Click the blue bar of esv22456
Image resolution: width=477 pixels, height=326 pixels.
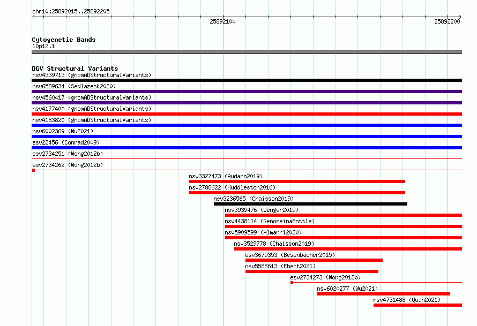tap(247, 148)
